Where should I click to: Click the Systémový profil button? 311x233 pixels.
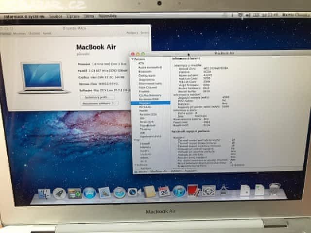click(x=97, y=97)
